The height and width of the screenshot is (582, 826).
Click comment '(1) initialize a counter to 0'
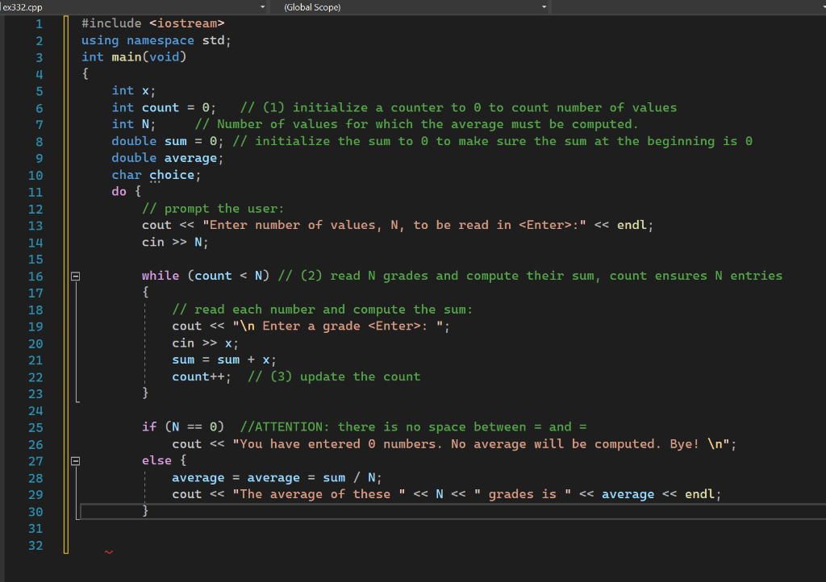(371, 107)
